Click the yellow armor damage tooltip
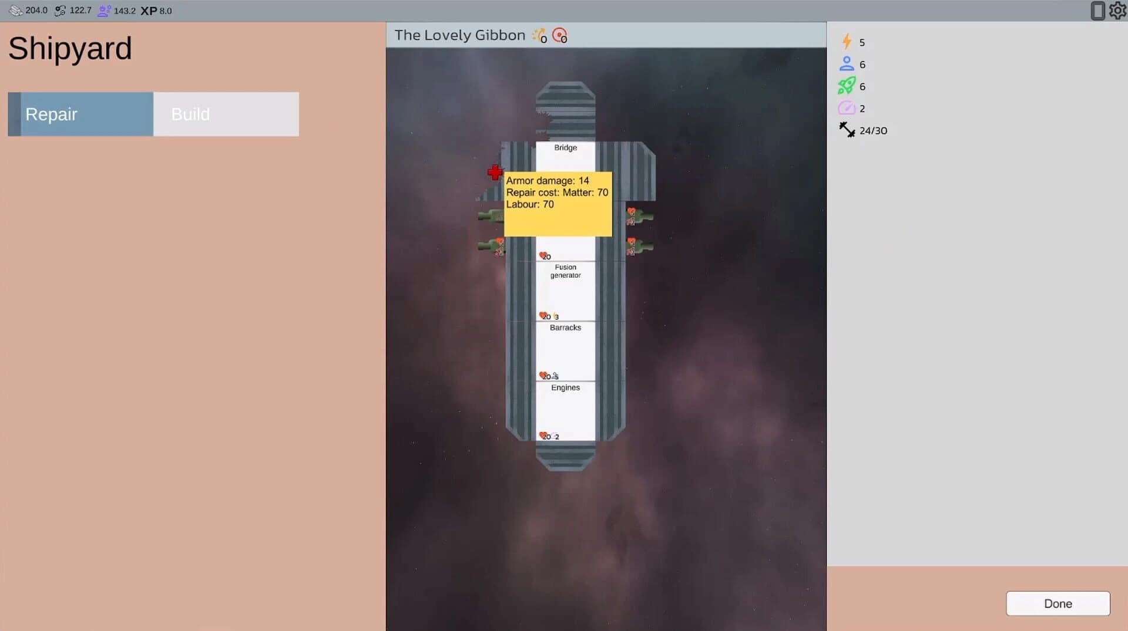Viewport: 1128px width, 631px height. coord(558,204)
